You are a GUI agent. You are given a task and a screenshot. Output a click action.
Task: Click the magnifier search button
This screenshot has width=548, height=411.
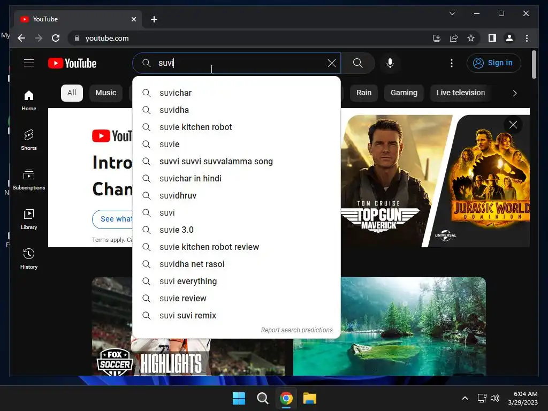[357, 63]
